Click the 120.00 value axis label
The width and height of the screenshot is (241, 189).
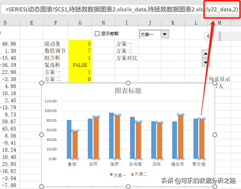pyautogui.click(x=50, y=101)
